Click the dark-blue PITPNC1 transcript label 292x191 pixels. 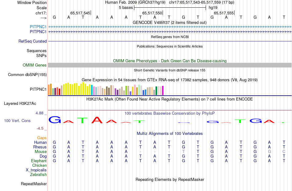pos(38,32)
